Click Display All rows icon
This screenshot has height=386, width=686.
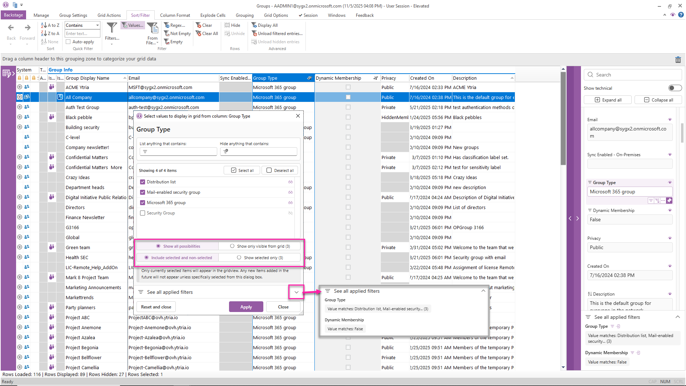254,25
